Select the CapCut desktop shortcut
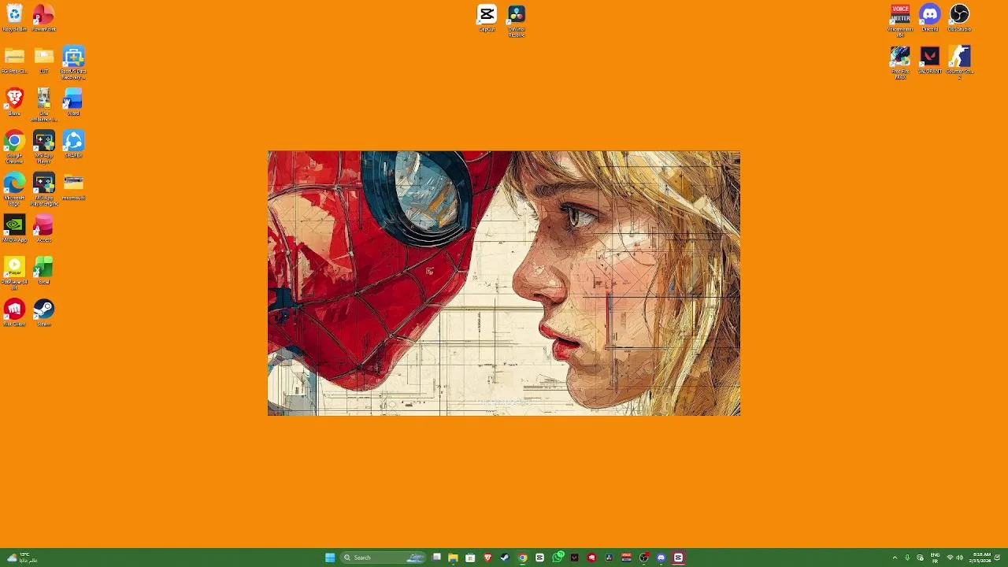The height and width of the screenshot is (567, 1008). click(487, 18)
